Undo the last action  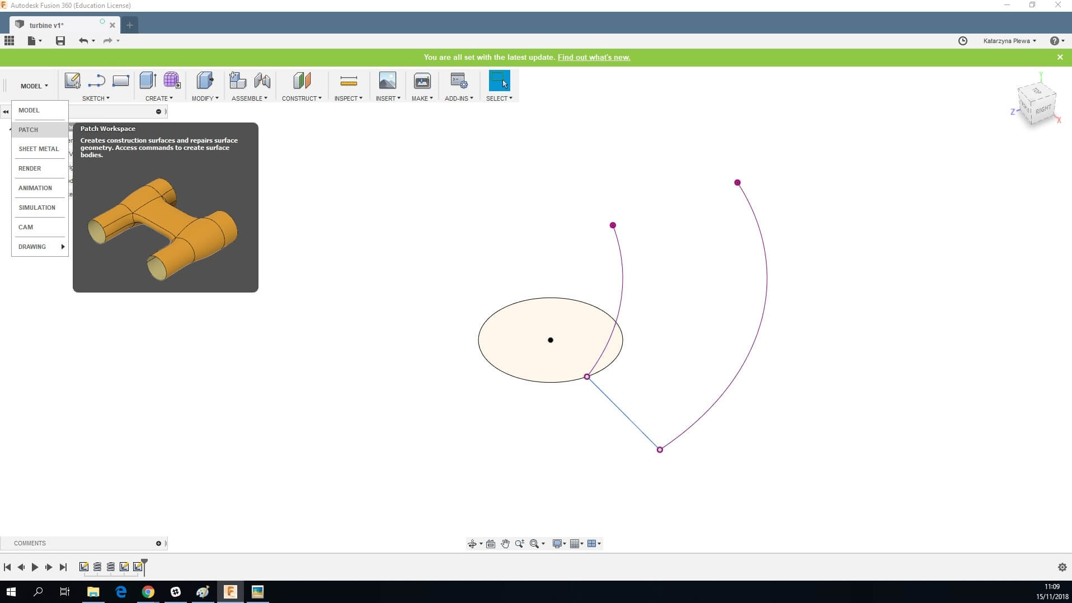point(83,40)
